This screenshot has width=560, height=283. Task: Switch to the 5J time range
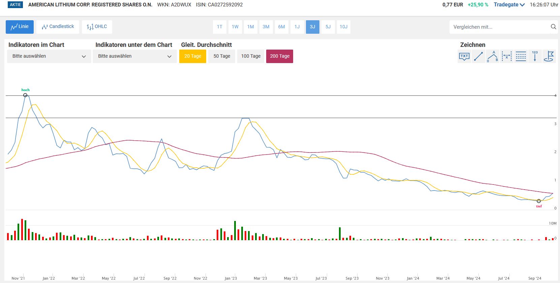point(328,27)
